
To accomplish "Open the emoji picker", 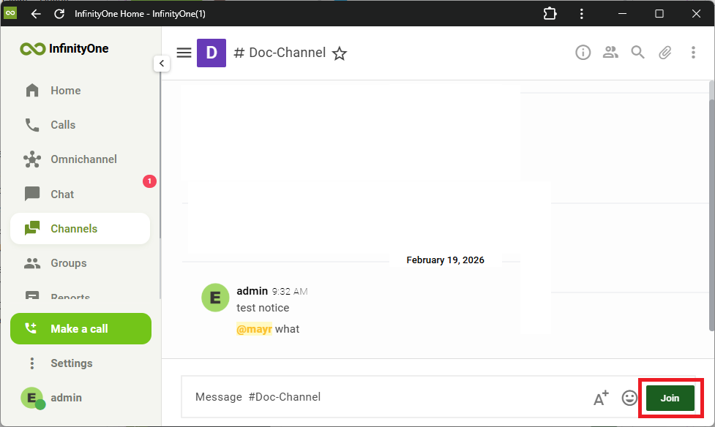I will [x=629, y=398].
